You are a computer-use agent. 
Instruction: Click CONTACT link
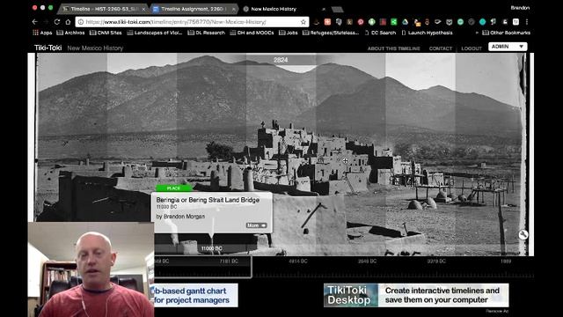tap(441, 48)
